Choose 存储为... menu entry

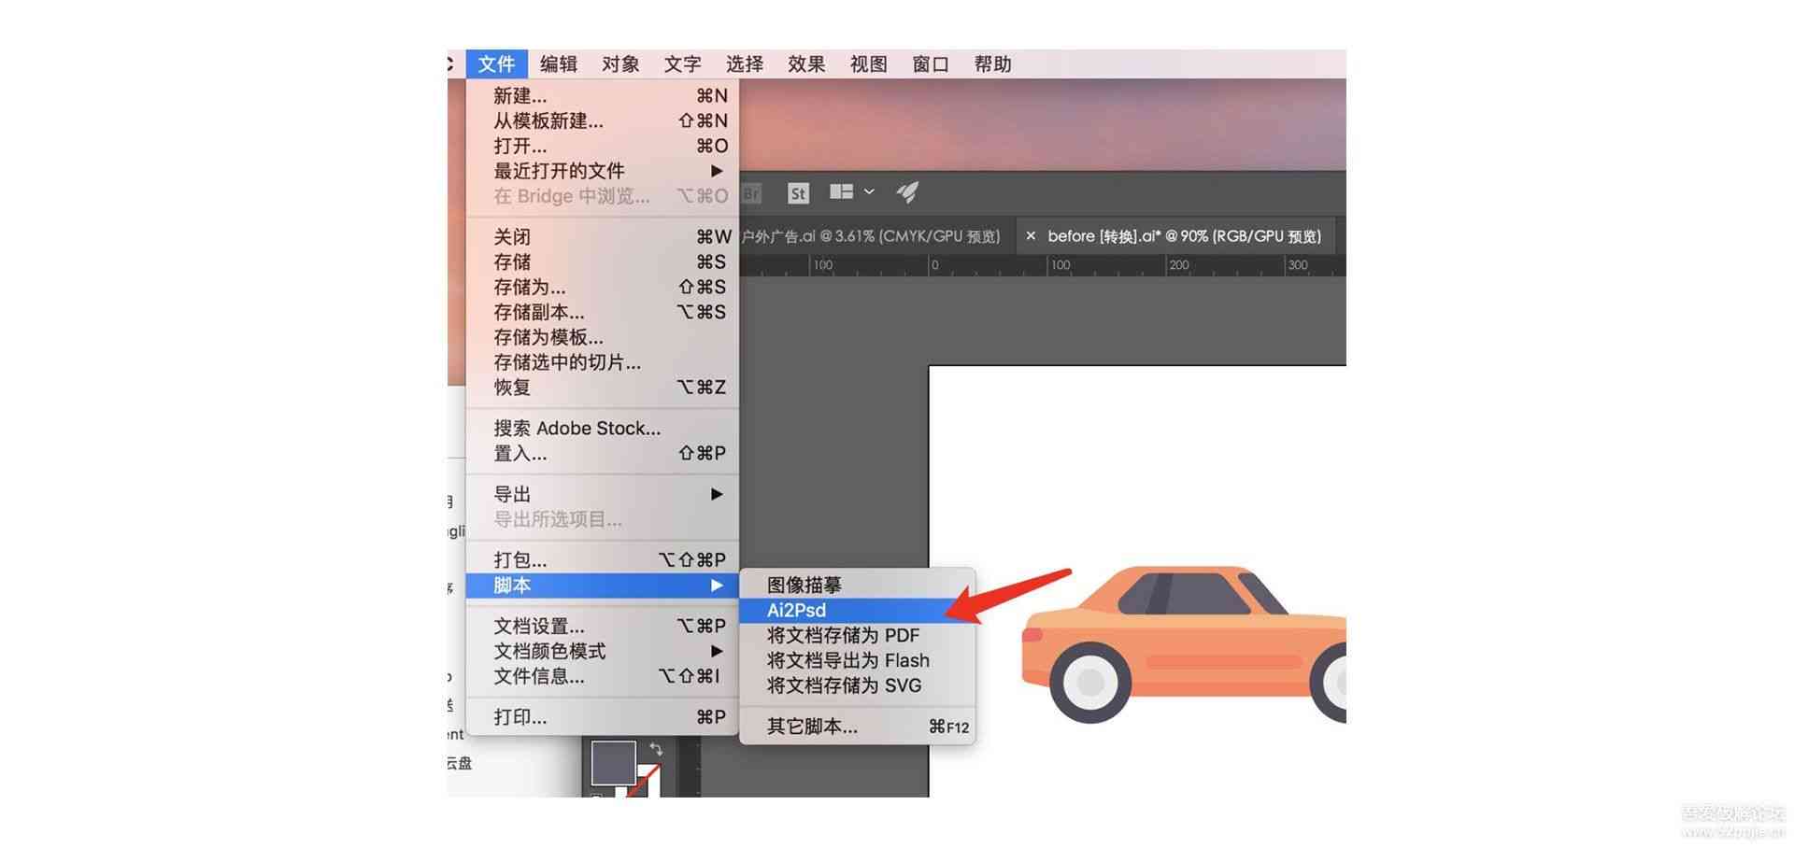coord(603,287)
